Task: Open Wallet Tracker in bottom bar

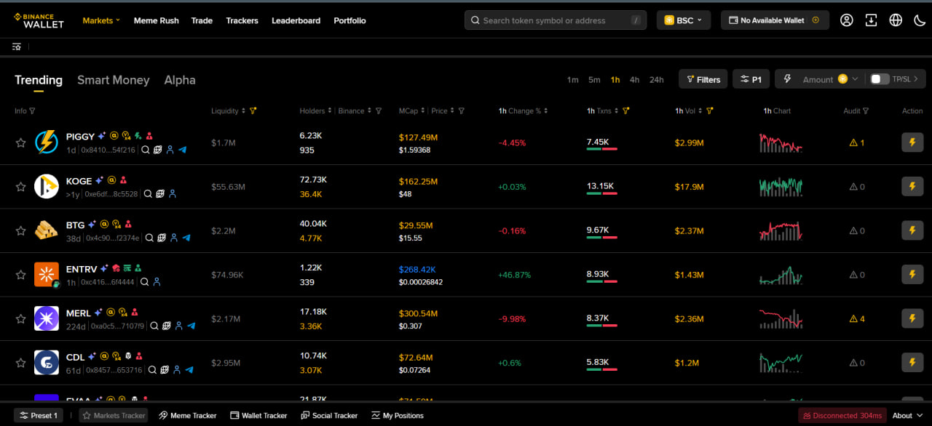Action: [x=258, y=415]
